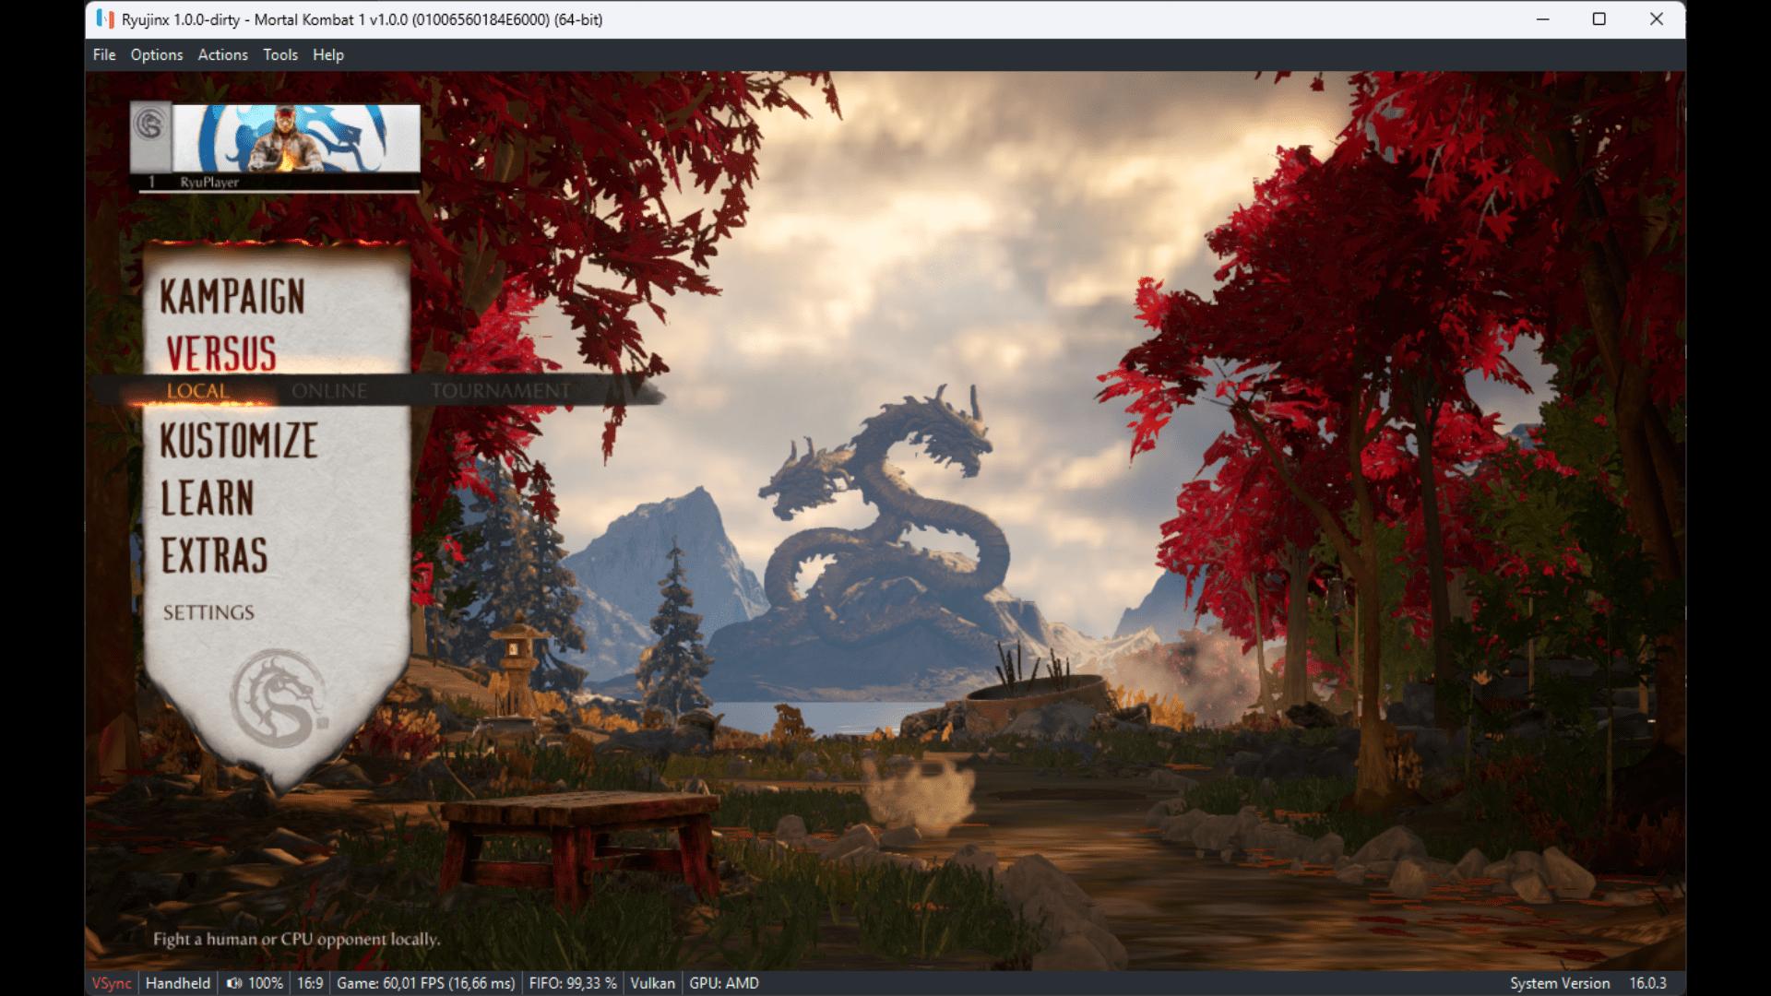The image size is (1771, 996).
Task: Expand the Actions menu
Action: point(222,54)
